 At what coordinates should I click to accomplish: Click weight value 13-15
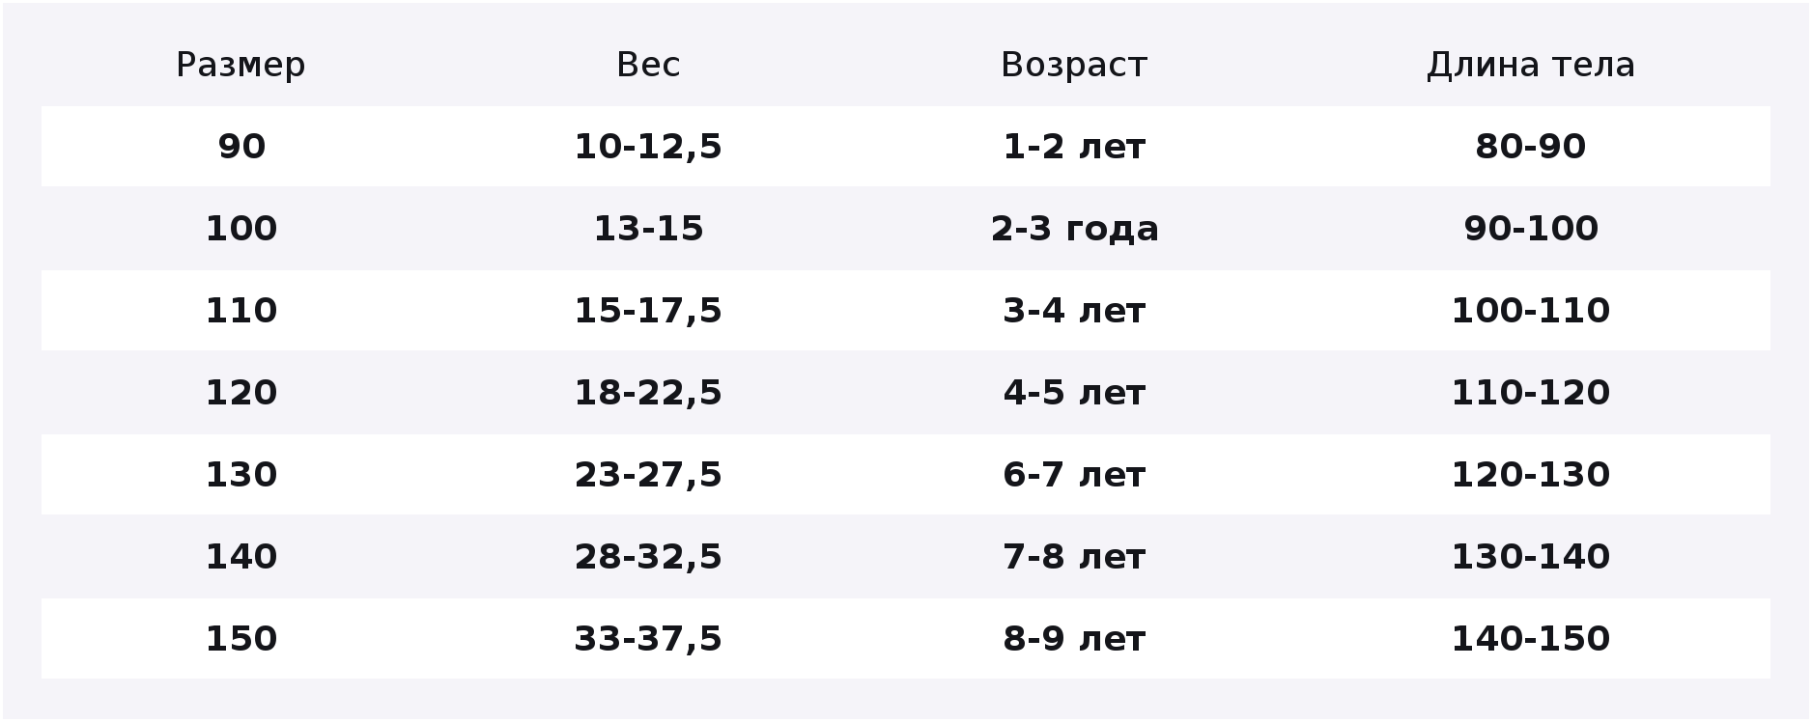tap(648, 229)
